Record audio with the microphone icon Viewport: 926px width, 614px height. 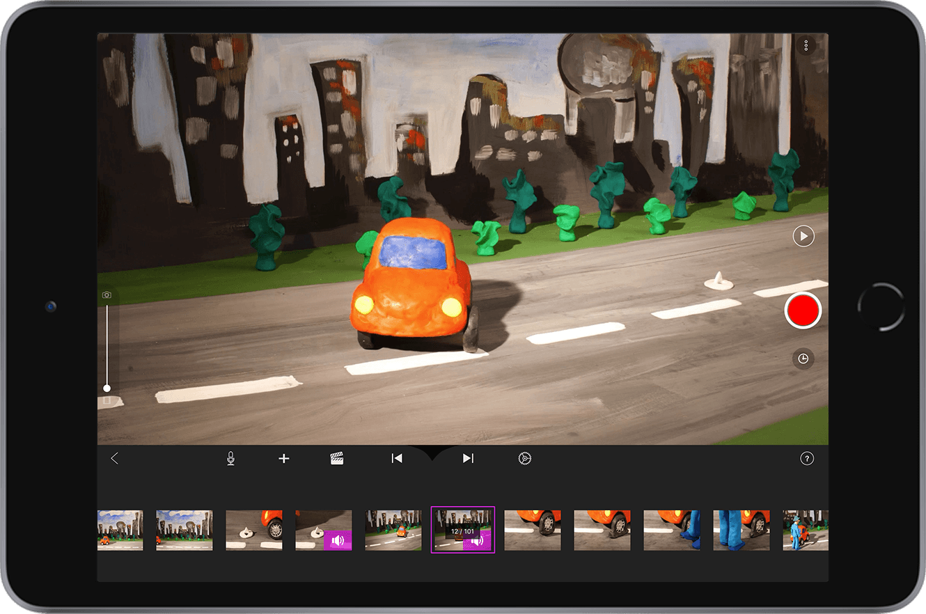point(230,458)
